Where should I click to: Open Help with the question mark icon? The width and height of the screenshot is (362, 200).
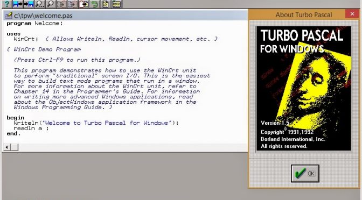tap(7, 4)
